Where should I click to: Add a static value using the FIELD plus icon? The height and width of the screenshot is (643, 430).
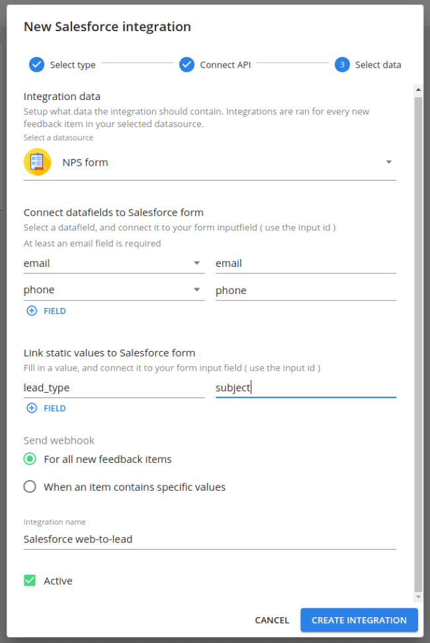pos(32,408)
